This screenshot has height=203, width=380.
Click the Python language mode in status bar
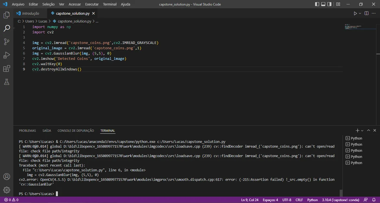coord(312,200)
